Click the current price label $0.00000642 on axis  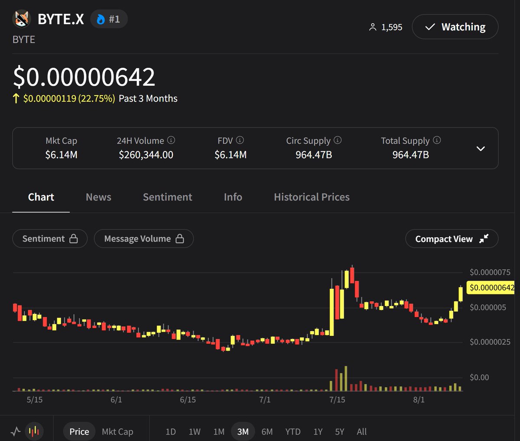point(491,288)
